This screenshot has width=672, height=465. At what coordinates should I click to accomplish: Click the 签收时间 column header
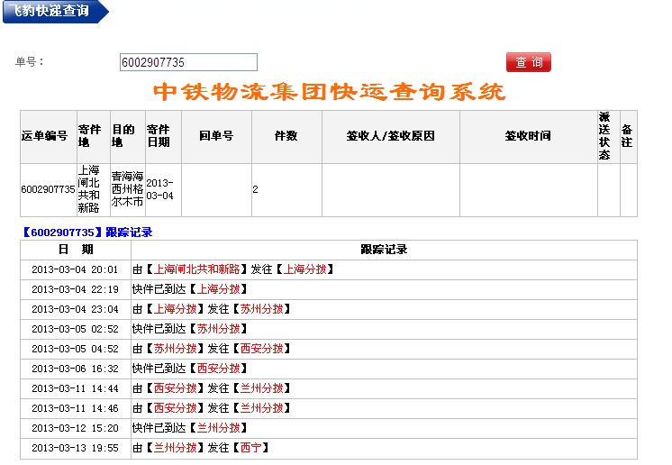click(x=527, y=136)
